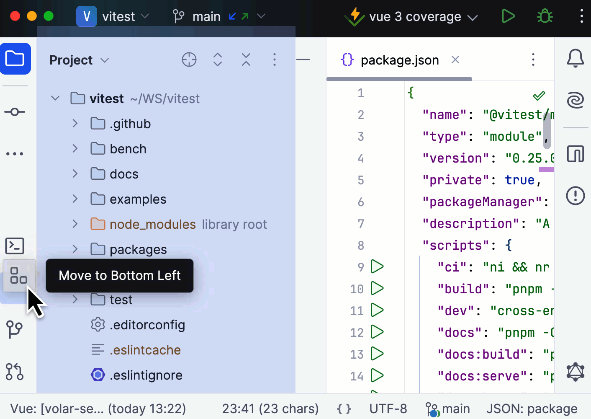
Task: Expand the .github folder
Action: tap(75, 124)
